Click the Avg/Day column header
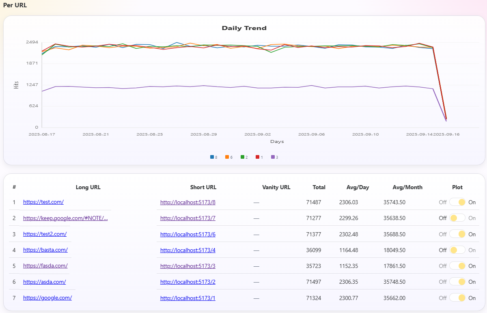Screen dimensions: 487x313 [x=357, y=187]
